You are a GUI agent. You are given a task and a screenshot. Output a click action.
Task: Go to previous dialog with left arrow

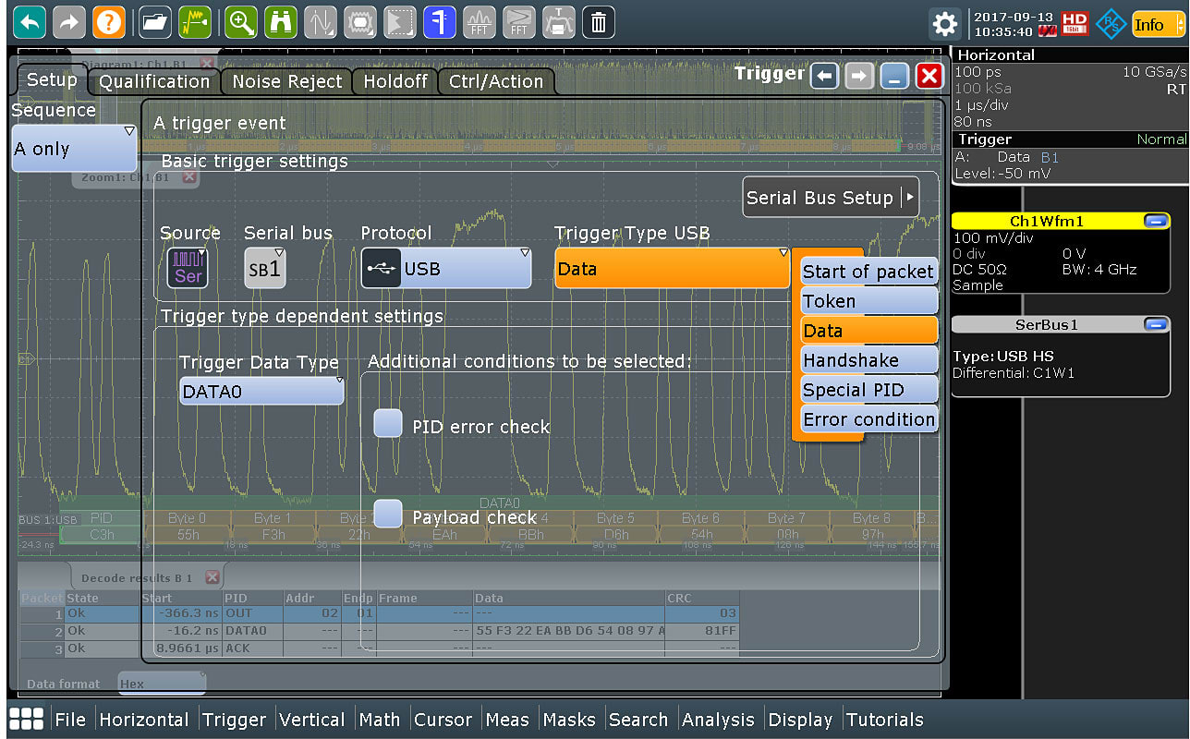pos(824,76)
